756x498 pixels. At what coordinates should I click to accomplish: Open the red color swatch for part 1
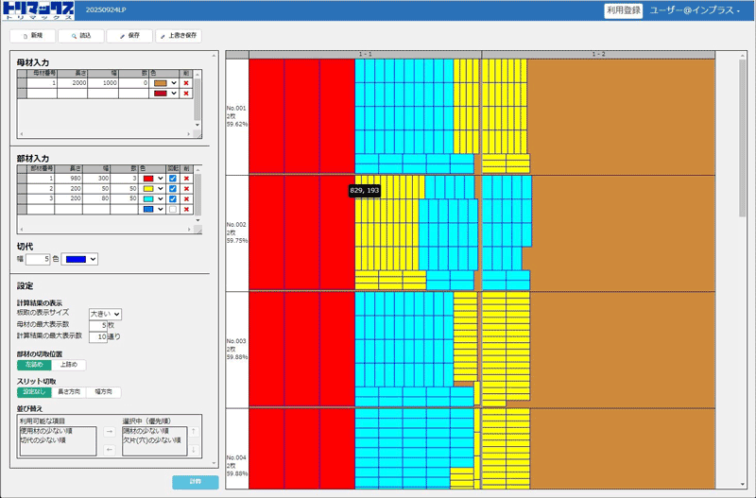click(x=151, y=178)
